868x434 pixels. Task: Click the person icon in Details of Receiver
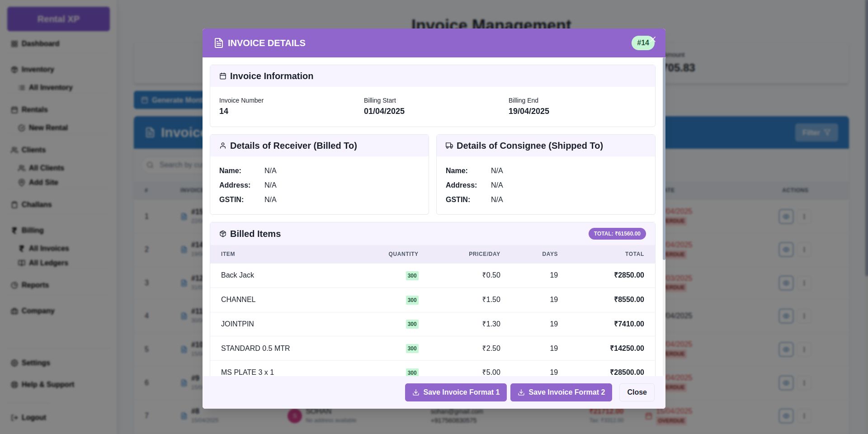223,146
